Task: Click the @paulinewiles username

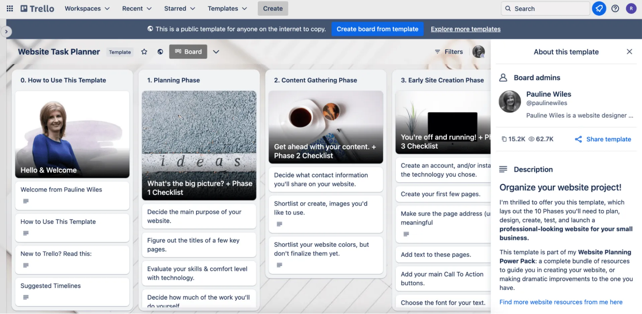Action: pyautogui.click(x=547, y=103)
